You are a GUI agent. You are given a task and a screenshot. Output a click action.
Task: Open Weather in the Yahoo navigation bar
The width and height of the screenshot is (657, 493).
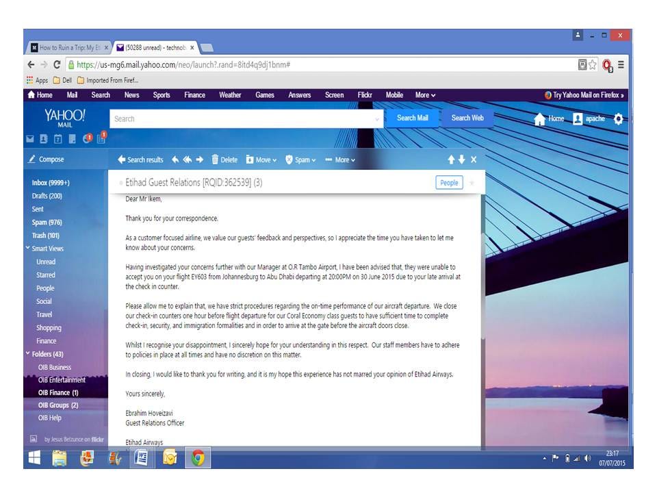click(230, 95)
